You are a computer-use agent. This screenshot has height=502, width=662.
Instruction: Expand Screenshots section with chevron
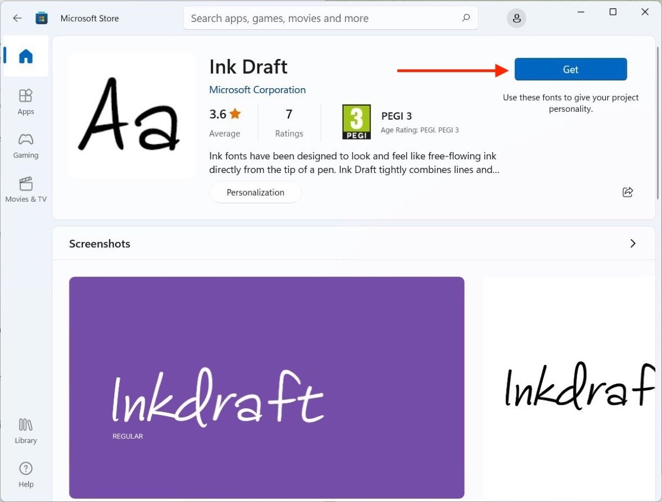[x=633, y=244]
